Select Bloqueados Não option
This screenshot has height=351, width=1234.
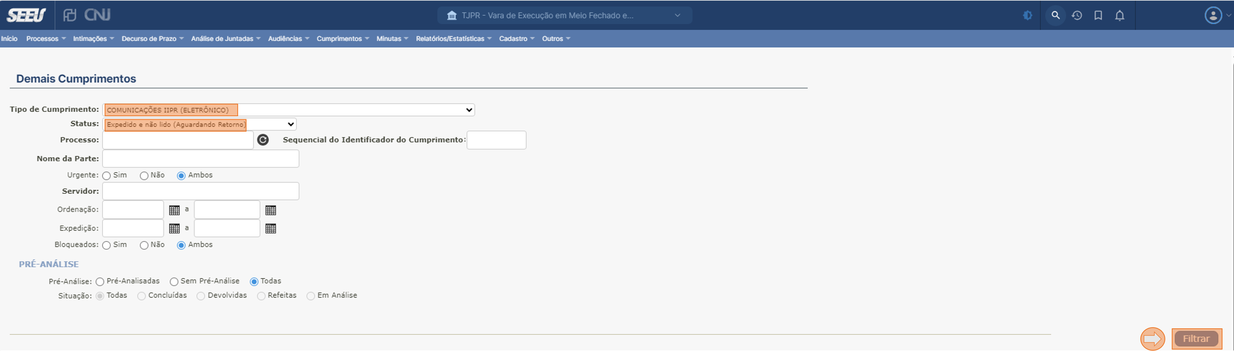[x=144, y=245]
